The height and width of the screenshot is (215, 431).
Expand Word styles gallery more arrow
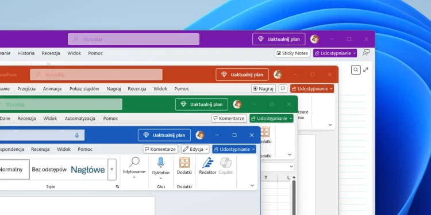pyautogui.click(x=112, y=170)
